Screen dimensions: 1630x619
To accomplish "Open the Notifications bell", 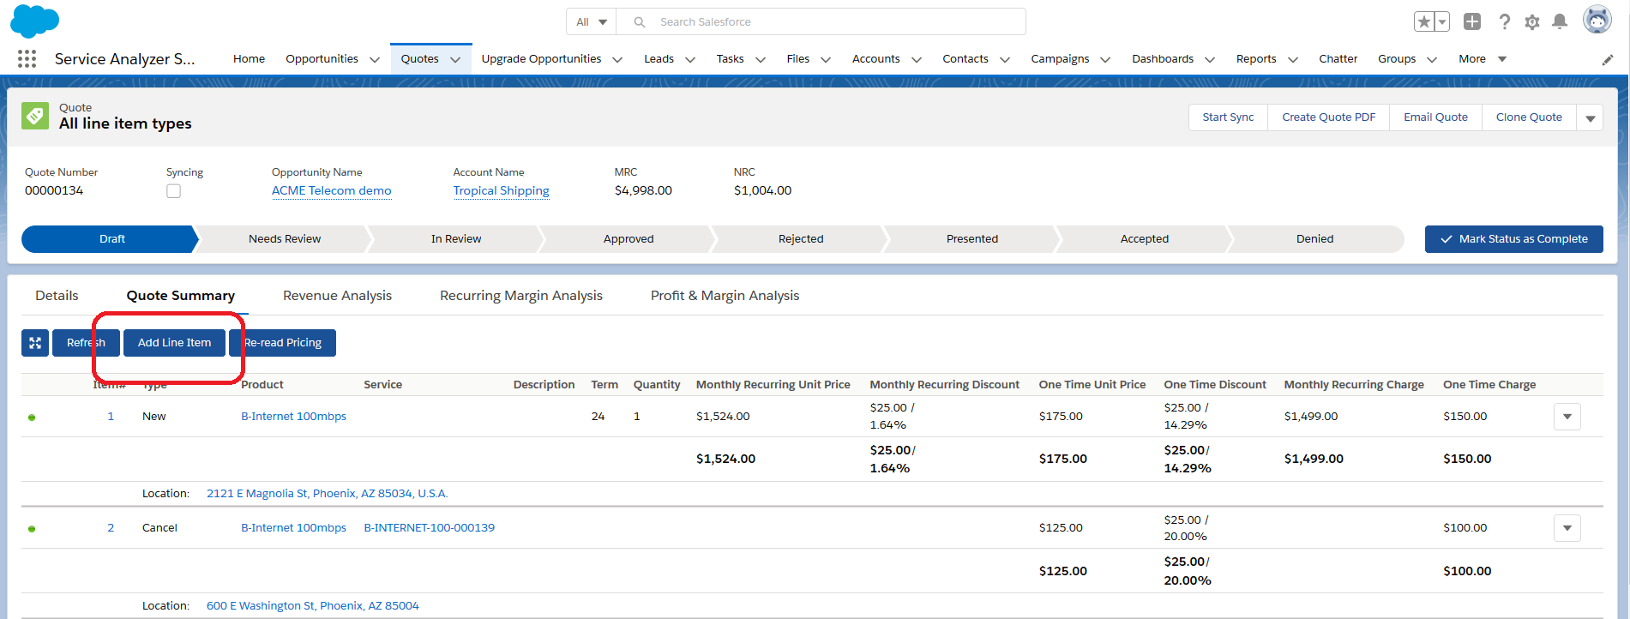I will click(x=1560, y=21).
